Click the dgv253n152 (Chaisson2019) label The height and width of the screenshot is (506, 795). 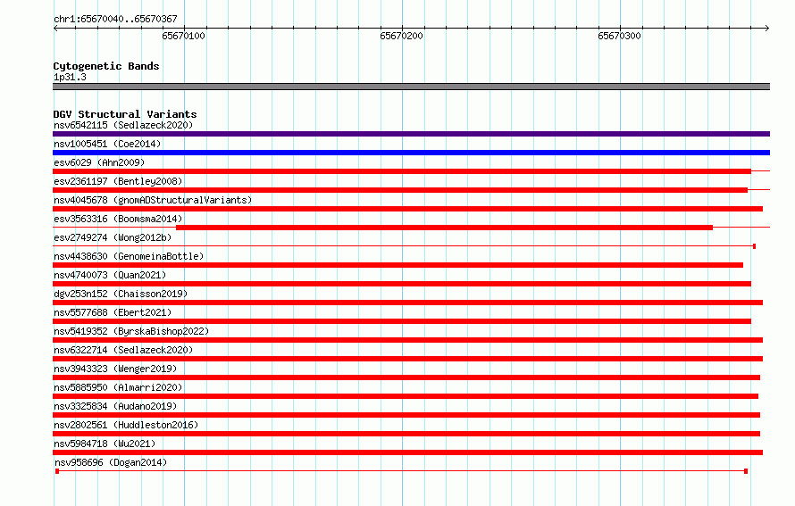(121, 294)
